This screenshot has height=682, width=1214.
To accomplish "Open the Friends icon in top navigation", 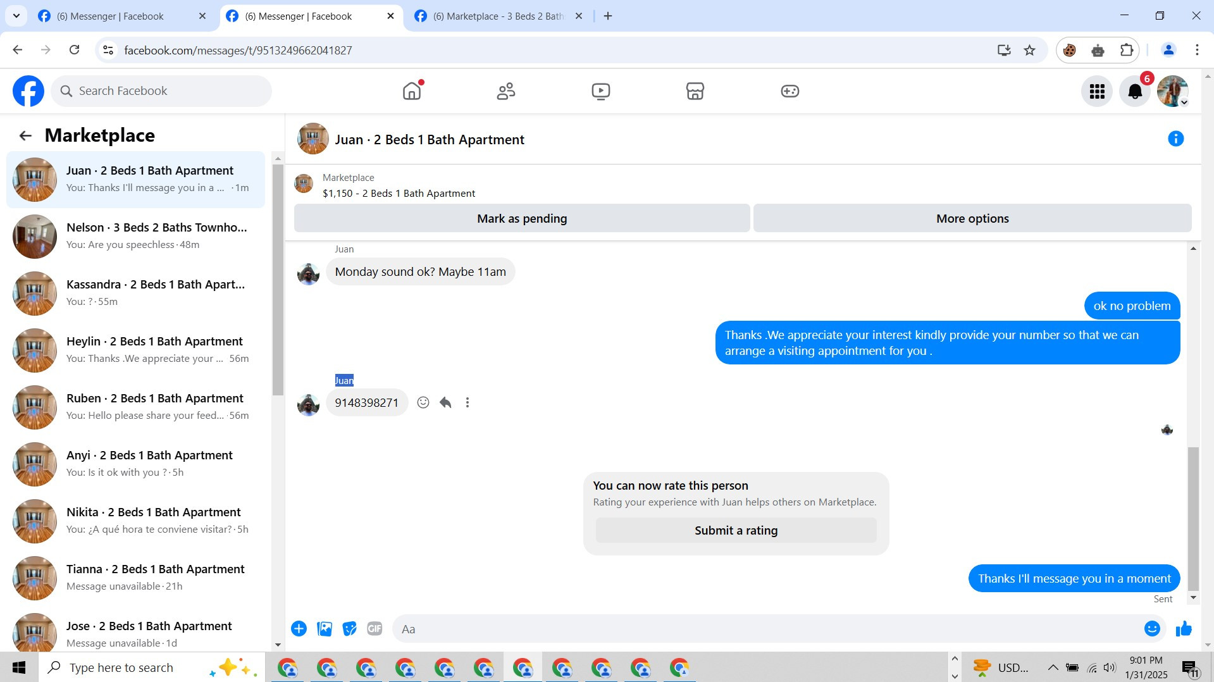I will click(x=506, y=91).
